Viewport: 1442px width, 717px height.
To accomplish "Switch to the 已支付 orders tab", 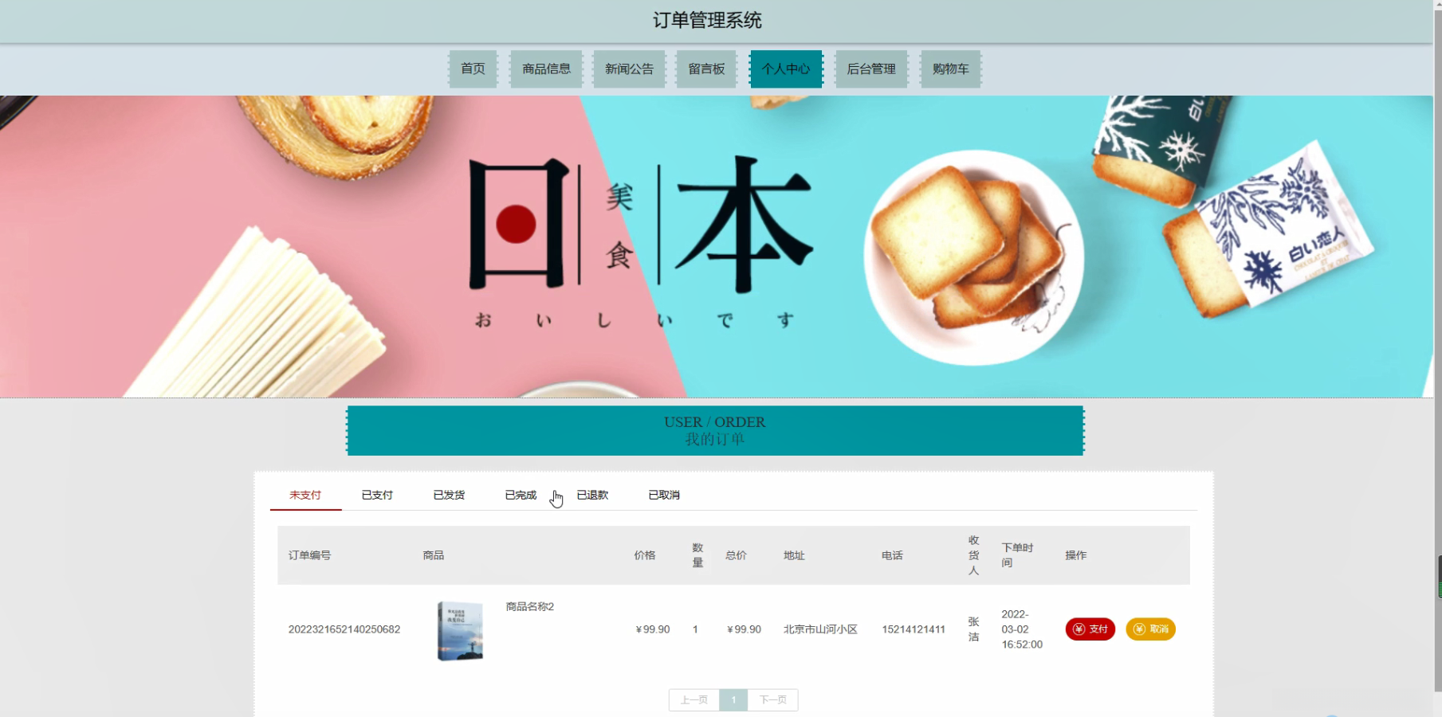I will pos(377,495).
